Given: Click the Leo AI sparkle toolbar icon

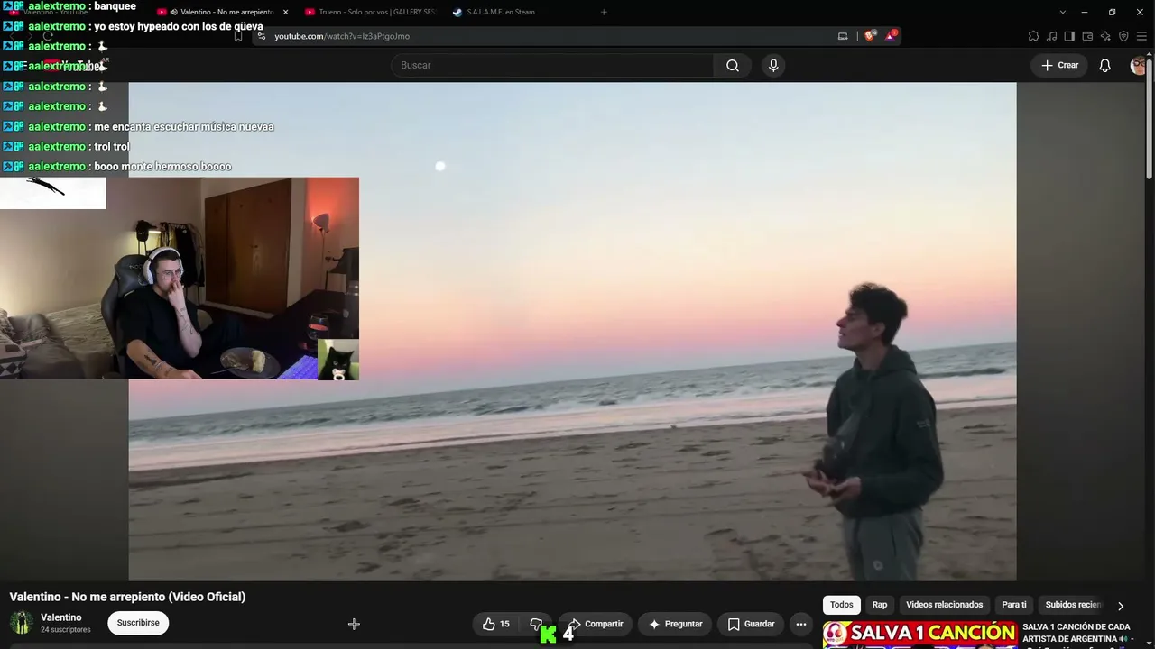Looking at the screenshot, I should 1105,36.
